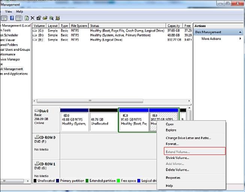Click the dark blue Primary partition legend swatch

57,181
